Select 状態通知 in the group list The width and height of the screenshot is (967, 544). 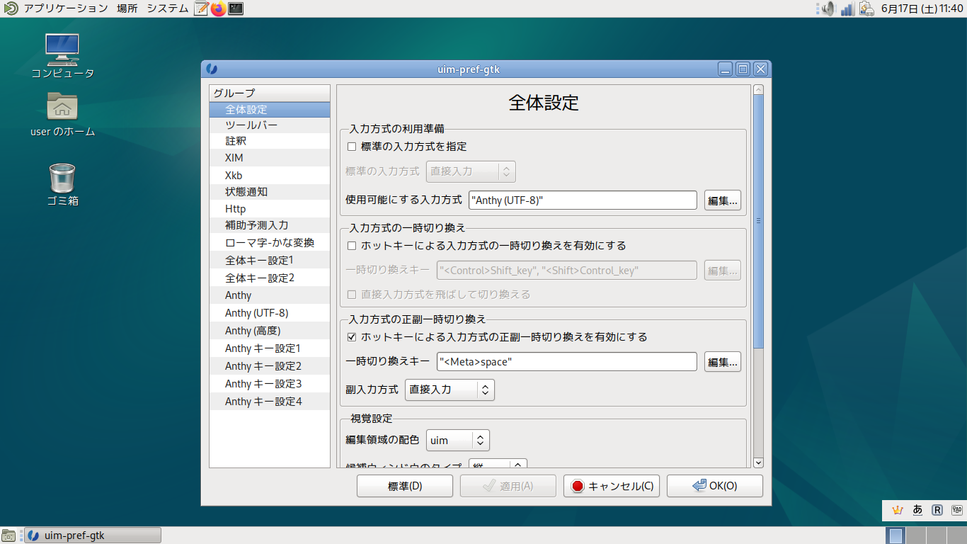(270, 192)
